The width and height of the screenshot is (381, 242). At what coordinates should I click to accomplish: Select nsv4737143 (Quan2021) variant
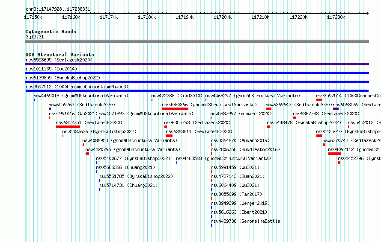238,176
